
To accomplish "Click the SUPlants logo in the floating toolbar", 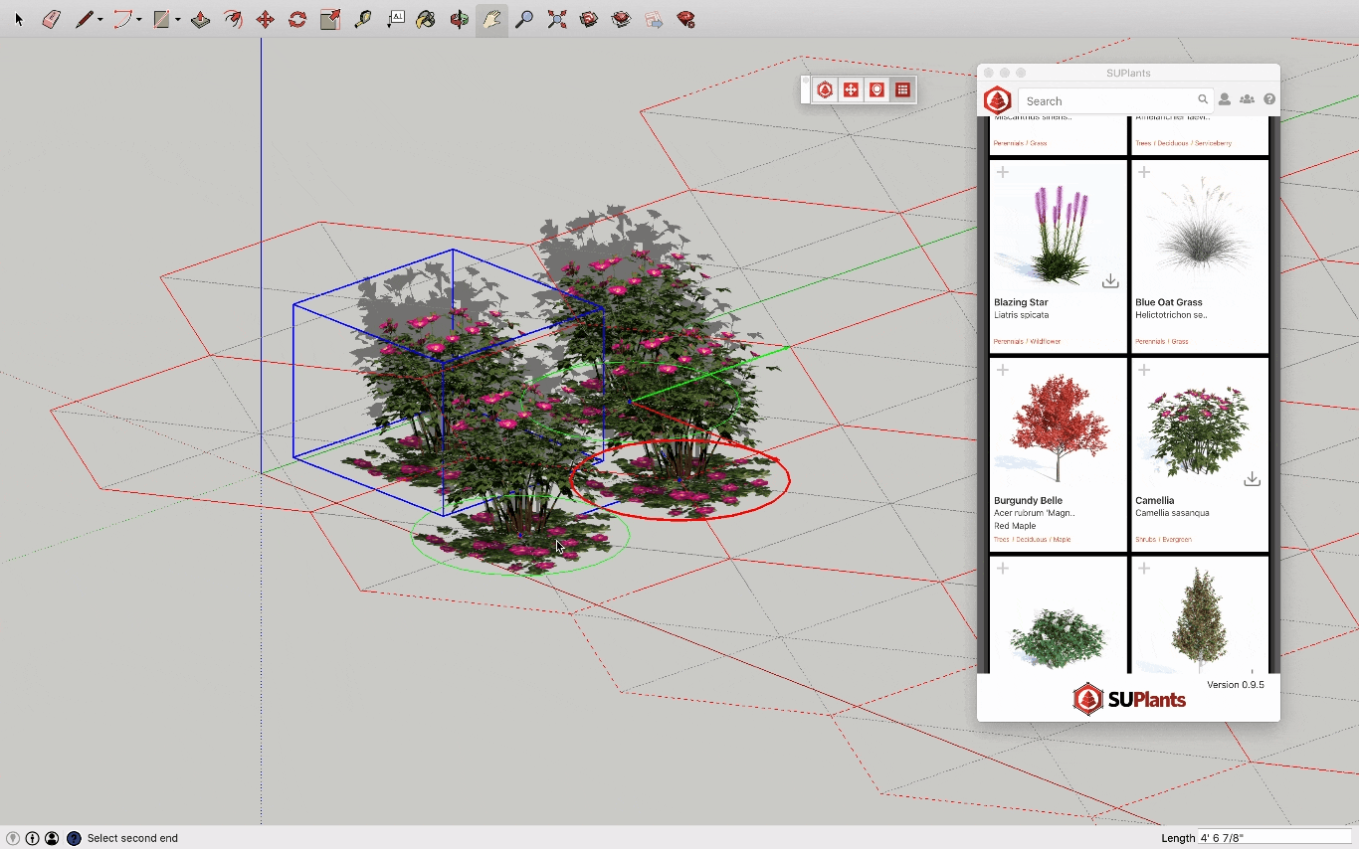I will click(x=825, y=89).
